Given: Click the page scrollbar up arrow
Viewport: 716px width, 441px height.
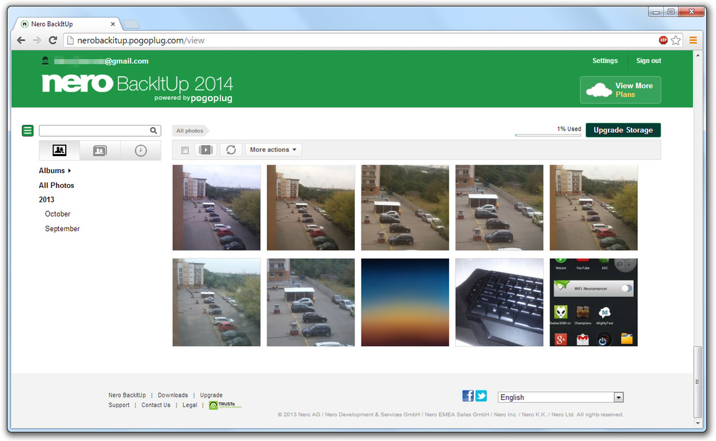Looking at the screenshot, I should tap(697, 55).
